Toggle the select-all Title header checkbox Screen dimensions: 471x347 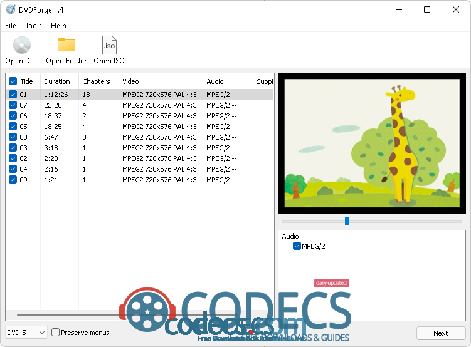point(13,81)
